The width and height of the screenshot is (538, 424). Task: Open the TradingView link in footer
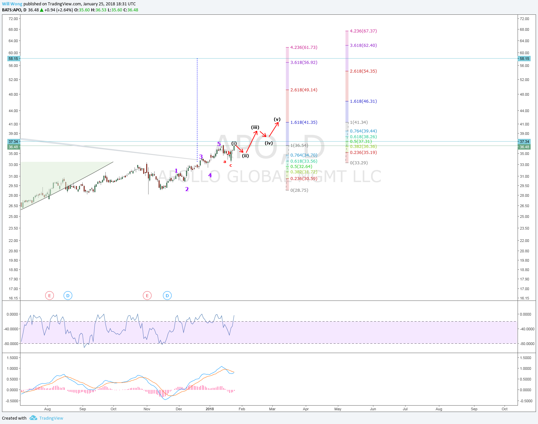pos(51,418)
